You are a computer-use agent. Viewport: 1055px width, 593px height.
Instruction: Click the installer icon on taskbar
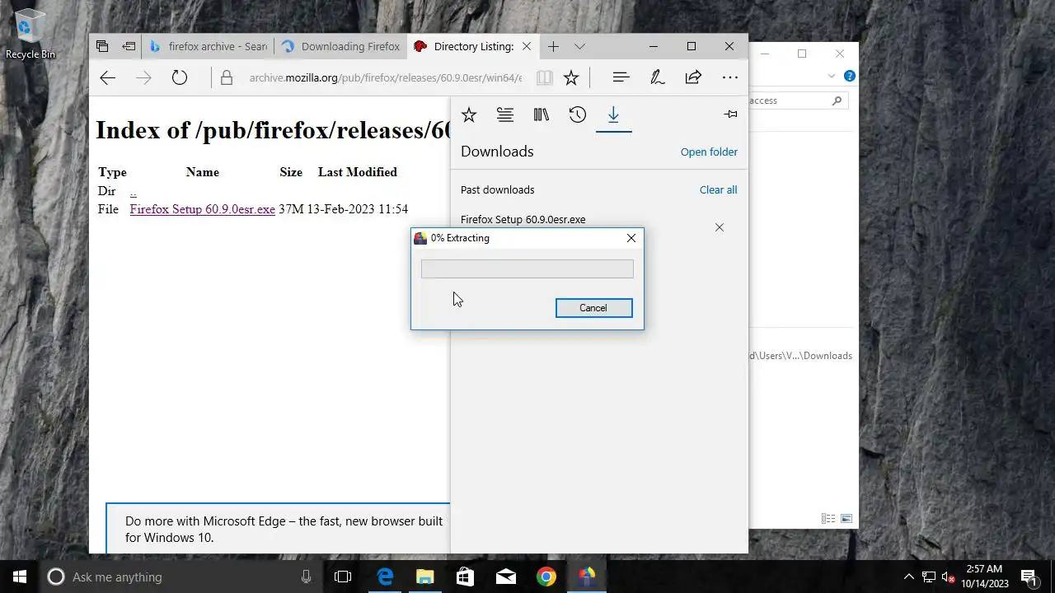coord(586,577)
